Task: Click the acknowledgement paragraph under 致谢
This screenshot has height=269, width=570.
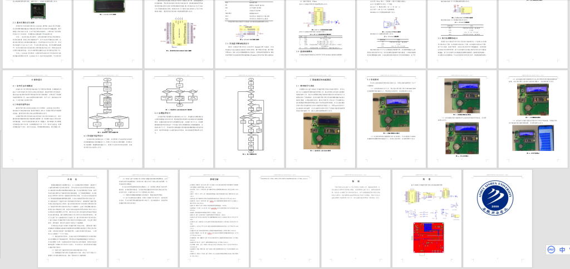Action: tap(356, 192)
